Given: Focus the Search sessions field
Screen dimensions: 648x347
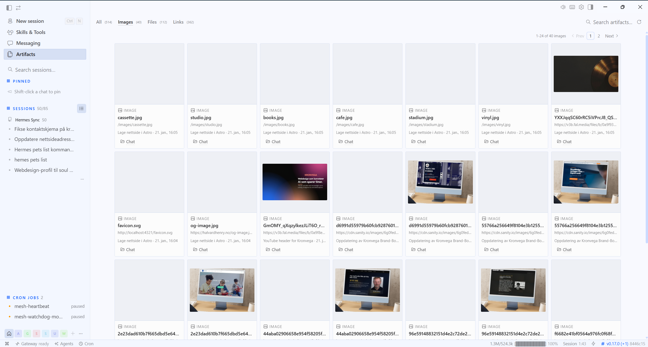Looking at the screenshot, I should point(45,70).
